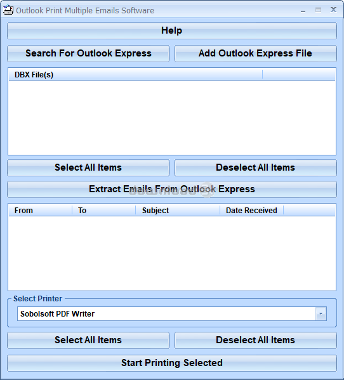Deselect All Items below the printer selection
Viewport: 344px width, 380px height.
click(256, 340)
